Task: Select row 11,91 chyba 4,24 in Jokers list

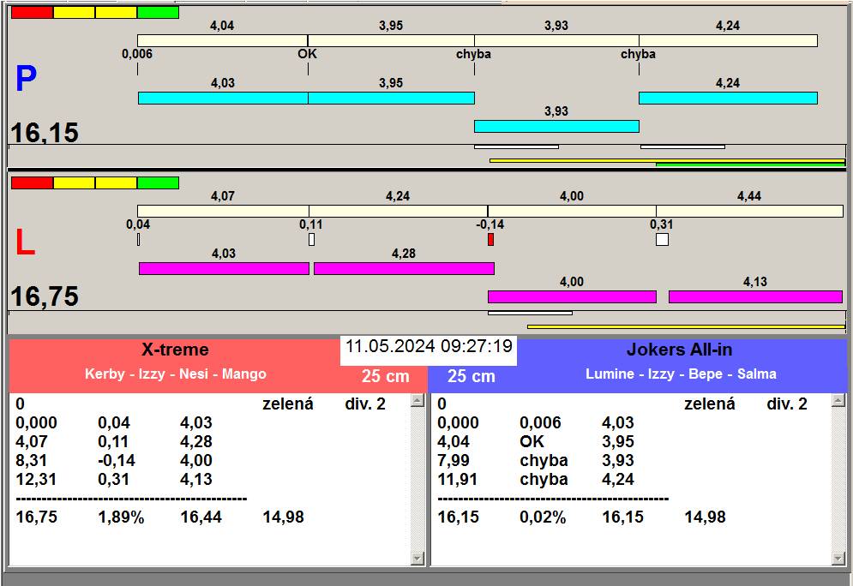Action: tap(536, 480)
